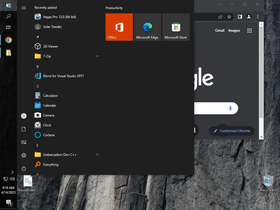Launch the Calculator app
Viewport: 280px width, 210px height.
(66, 95)
